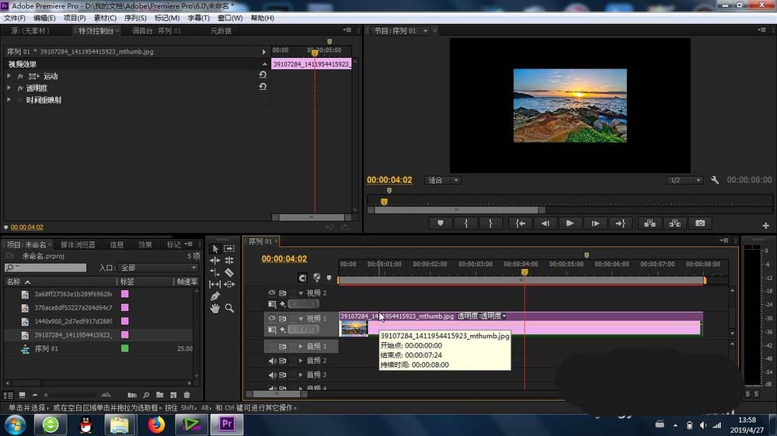Toggle fx switch for 透明度 effect
Image resolution: width=777 pixels, height=436 pixels.
click(x=20, y=88)
